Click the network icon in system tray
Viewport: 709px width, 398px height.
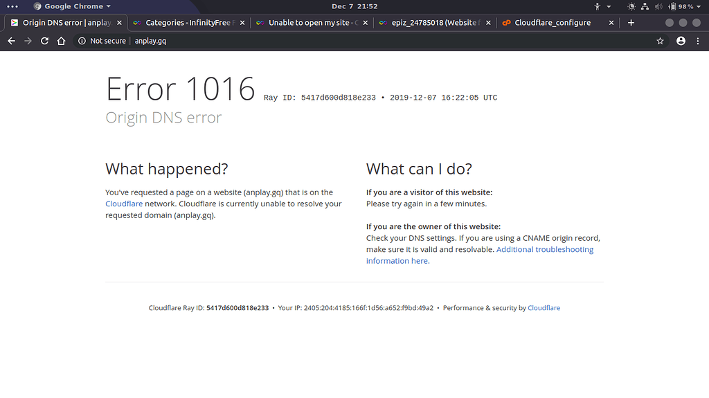tap(645, 6)
